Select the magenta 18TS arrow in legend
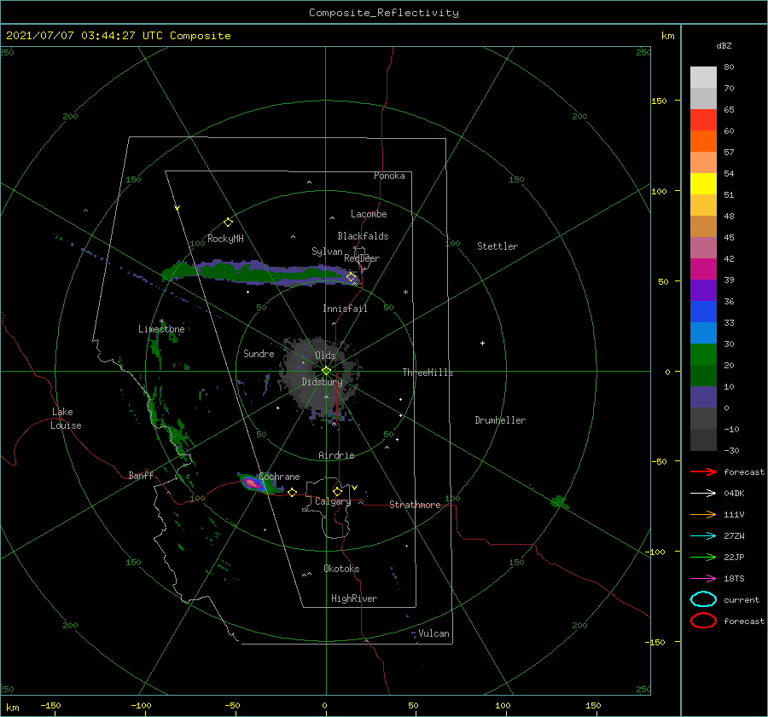Image resolution: width=768 pixels, height=717 pixels. (x=703, y=579)
